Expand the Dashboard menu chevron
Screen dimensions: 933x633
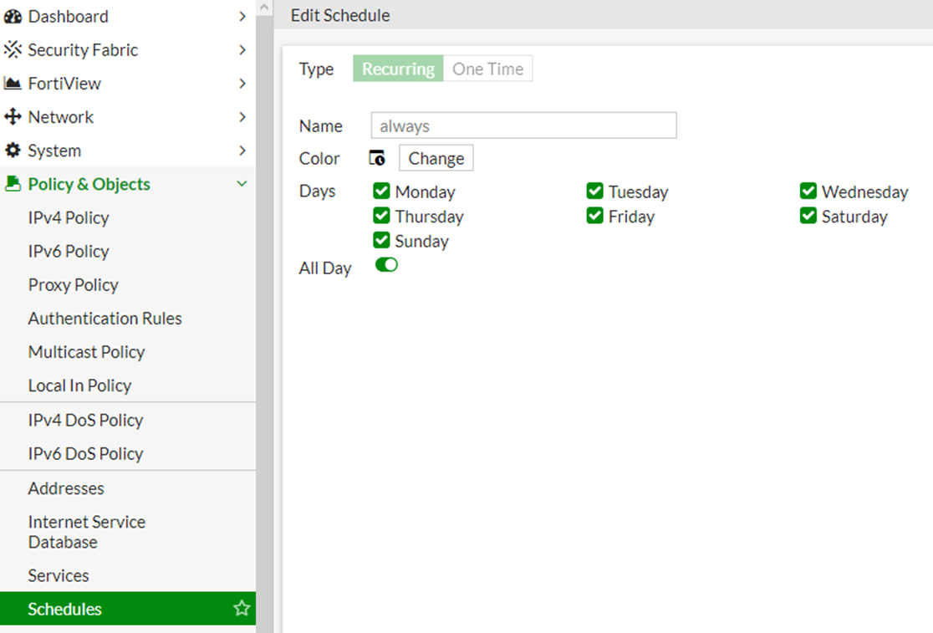(242, 17)
